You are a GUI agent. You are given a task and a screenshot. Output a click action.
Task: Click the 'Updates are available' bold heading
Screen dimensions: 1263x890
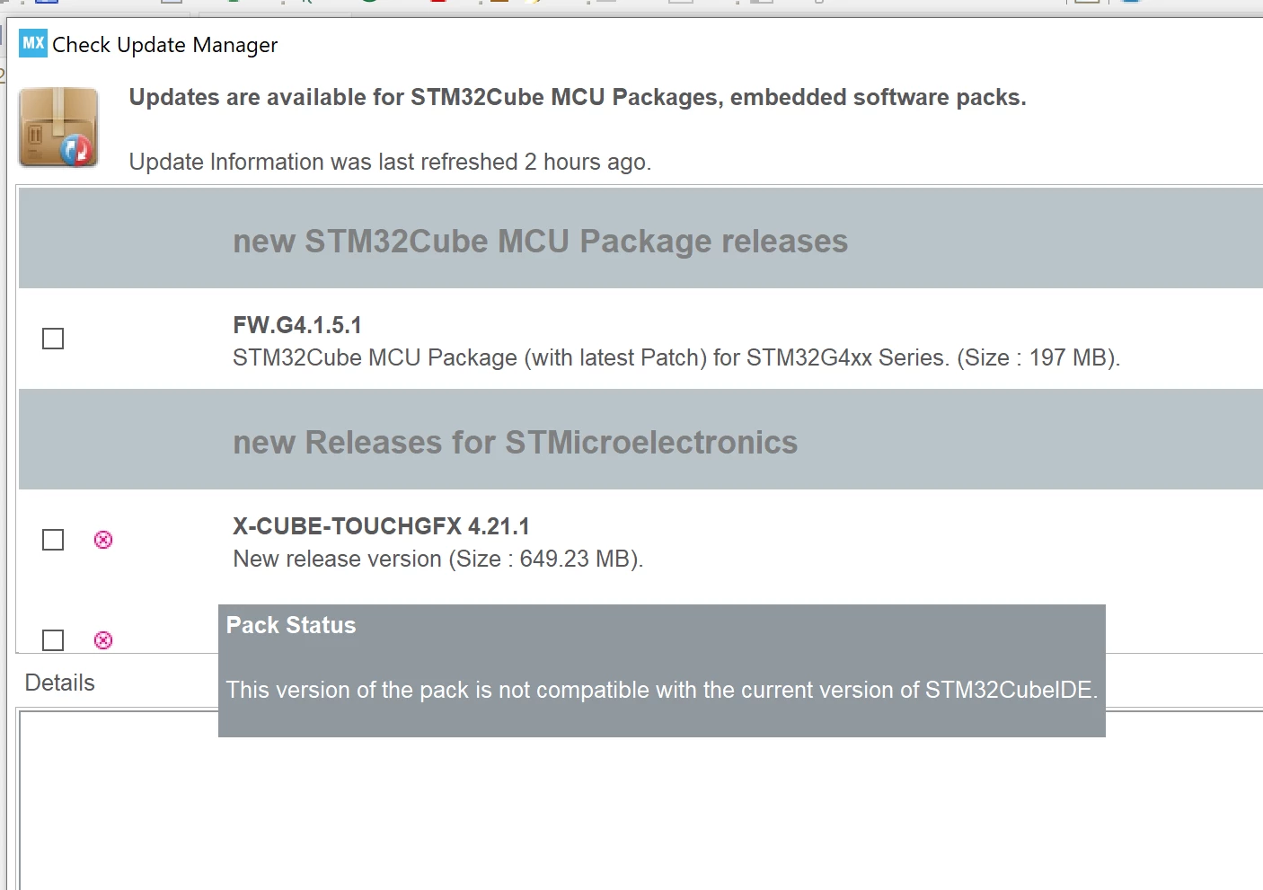578,97
